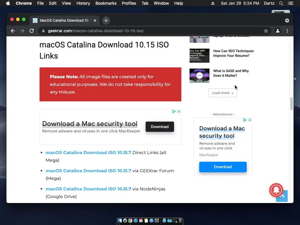Click Download in the banner MacKeeper ad

[160, 127]
